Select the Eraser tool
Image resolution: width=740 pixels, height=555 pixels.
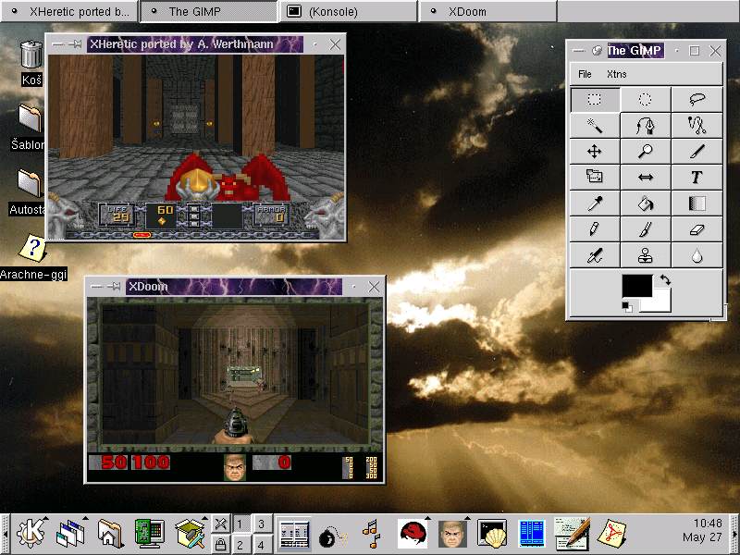[x=697, y=229]
